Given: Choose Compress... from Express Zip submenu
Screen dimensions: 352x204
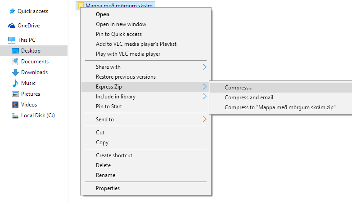Looking at the screenshot, I should pyautogui.click(x=239, y=88).
